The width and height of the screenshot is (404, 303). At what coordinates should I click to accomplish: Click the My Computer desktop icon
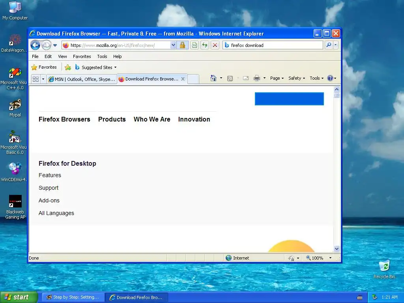coord(15,11)
